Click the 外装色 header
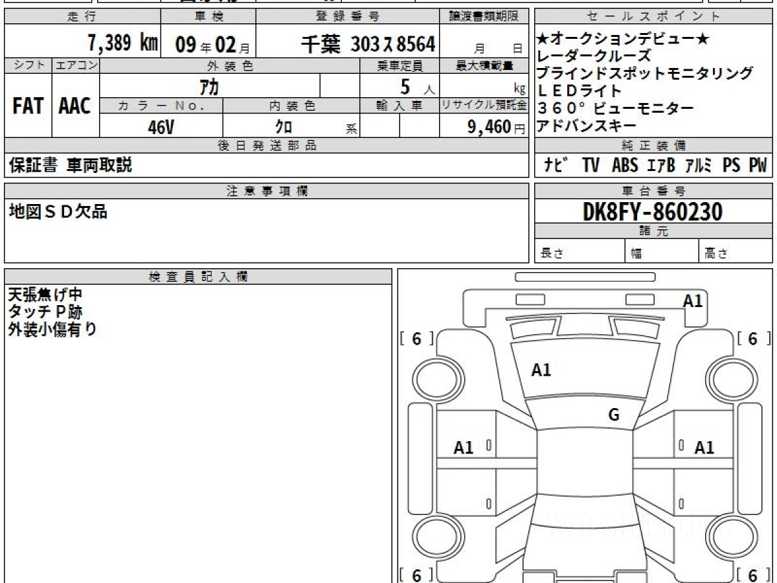The width and height of the screenshot is (777, 583). click(230, 65)
